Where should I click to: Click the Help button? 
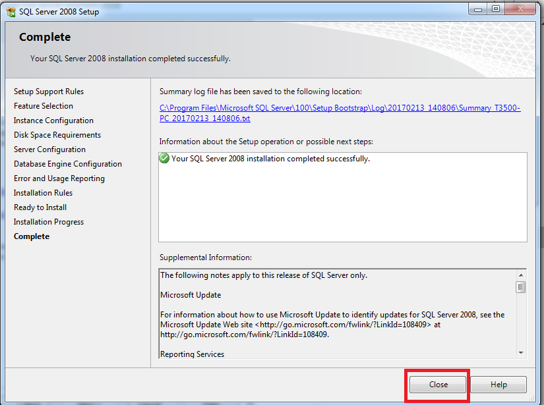[499, 385]
